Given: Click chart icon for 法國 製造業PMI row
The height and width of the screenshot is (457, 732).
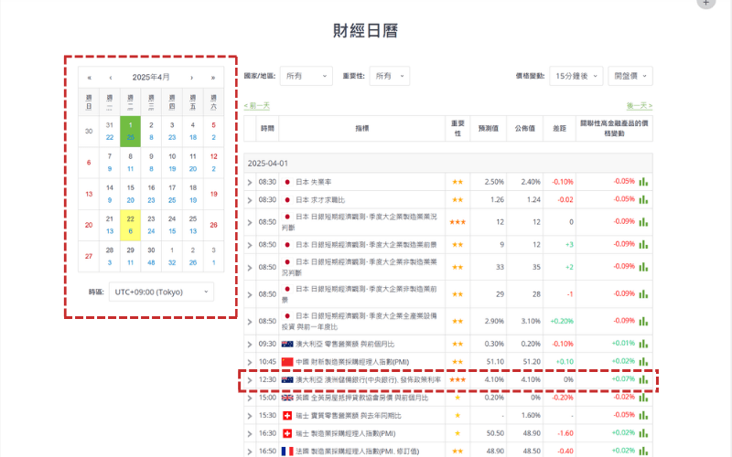Looking at the screenshot, I should pyautogui.click(x=644, y=451).
